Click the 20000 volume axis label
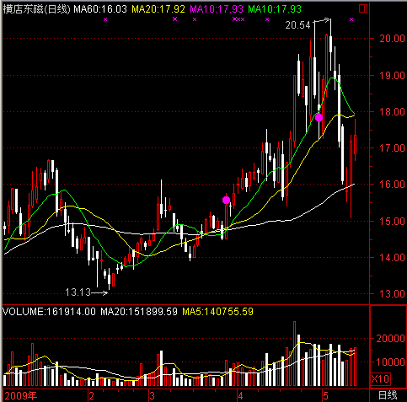 pos(390,339)
